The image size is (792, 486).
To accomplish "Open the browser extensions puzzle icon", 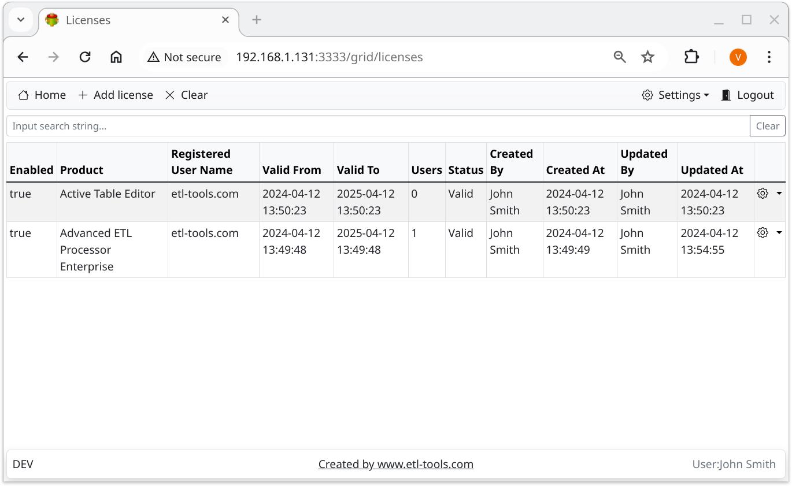I will (x=691, y=57).
